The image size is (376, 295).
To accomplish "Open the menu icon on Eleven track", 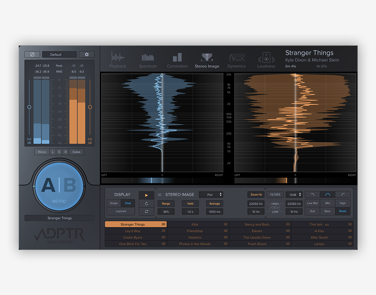I will coord(288,231).
